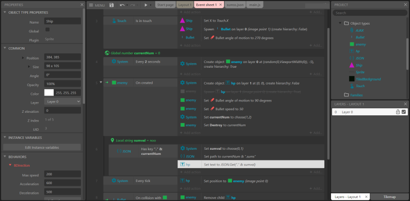Save the project with the floppy icon
The width and height of the screenshot is (410, 201).
tap(112, 5)
